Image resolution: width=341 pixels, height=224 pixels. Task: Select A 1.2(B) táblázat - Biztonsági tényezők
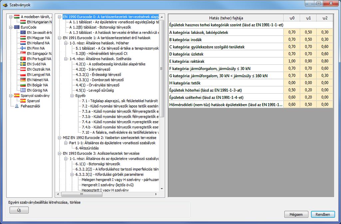[x=100, y=27]
